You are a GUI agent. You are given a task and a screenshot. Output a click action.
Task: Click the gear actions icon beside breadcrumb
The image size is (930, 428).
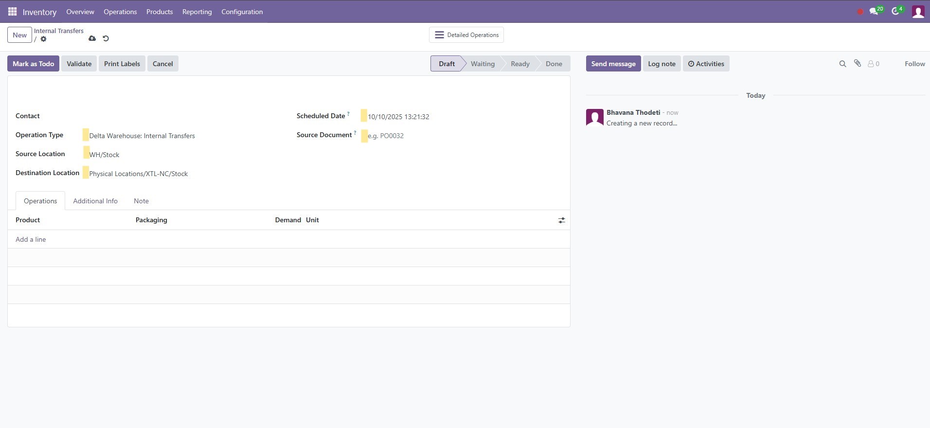tap(44, 39)
